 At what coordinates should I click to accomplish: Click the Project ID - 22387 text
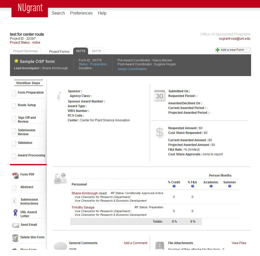(x=23, y=38)
